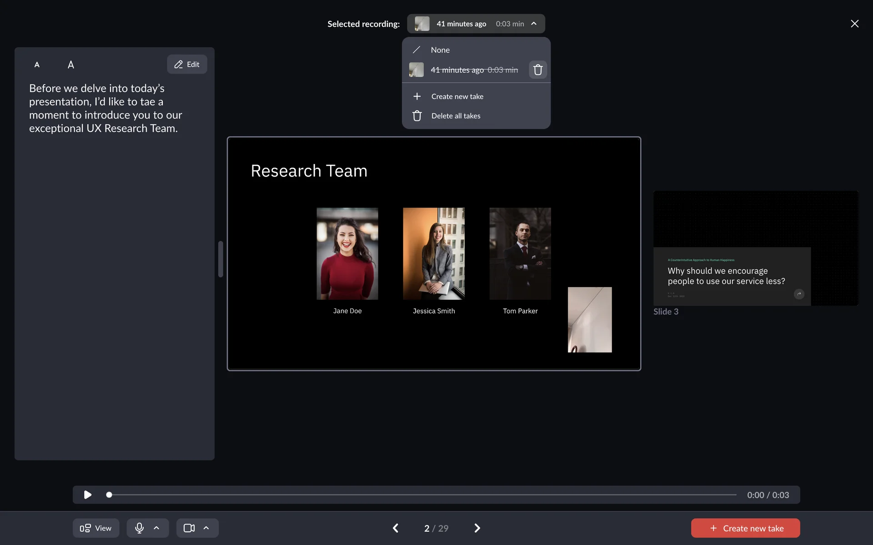Decrease teleprompter font size with small A

tap(37, 64)
